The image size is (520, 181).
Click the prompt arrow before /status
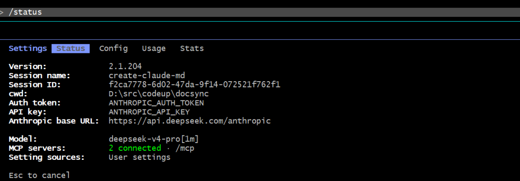click(x=2, y=12)
